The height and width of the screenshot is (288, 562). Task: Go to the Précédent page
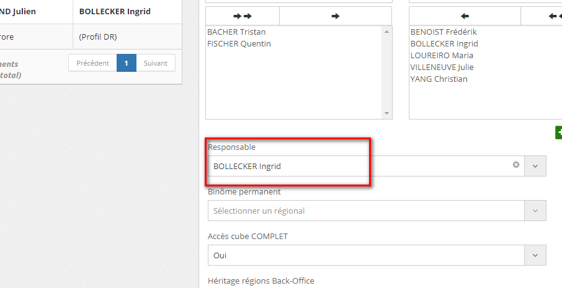92,63
